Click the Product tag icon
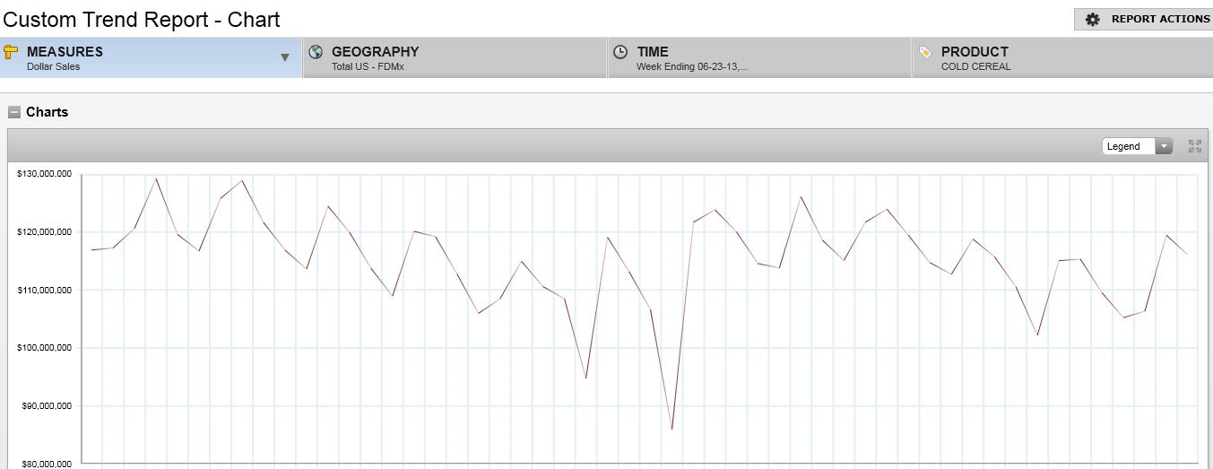The height and width of the screenshot is (469, 1213). coord(925,52)
